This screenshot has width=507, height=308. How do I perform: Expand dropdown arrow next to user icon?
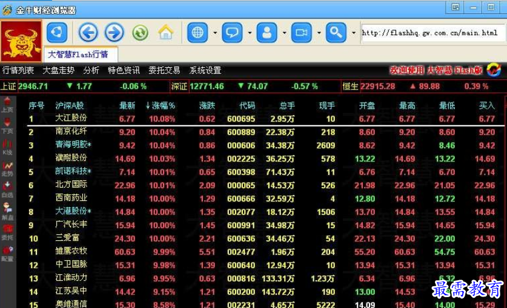pyautogui.click(x=284, y=33)
